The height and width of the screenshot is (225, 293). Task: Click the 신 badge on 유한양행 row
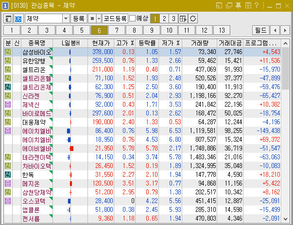click(8, 61)
